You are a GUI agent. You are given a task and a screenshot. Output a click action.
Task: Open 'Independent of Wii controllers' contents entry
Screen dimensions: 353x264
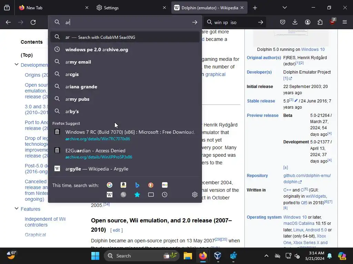(45, 222)
